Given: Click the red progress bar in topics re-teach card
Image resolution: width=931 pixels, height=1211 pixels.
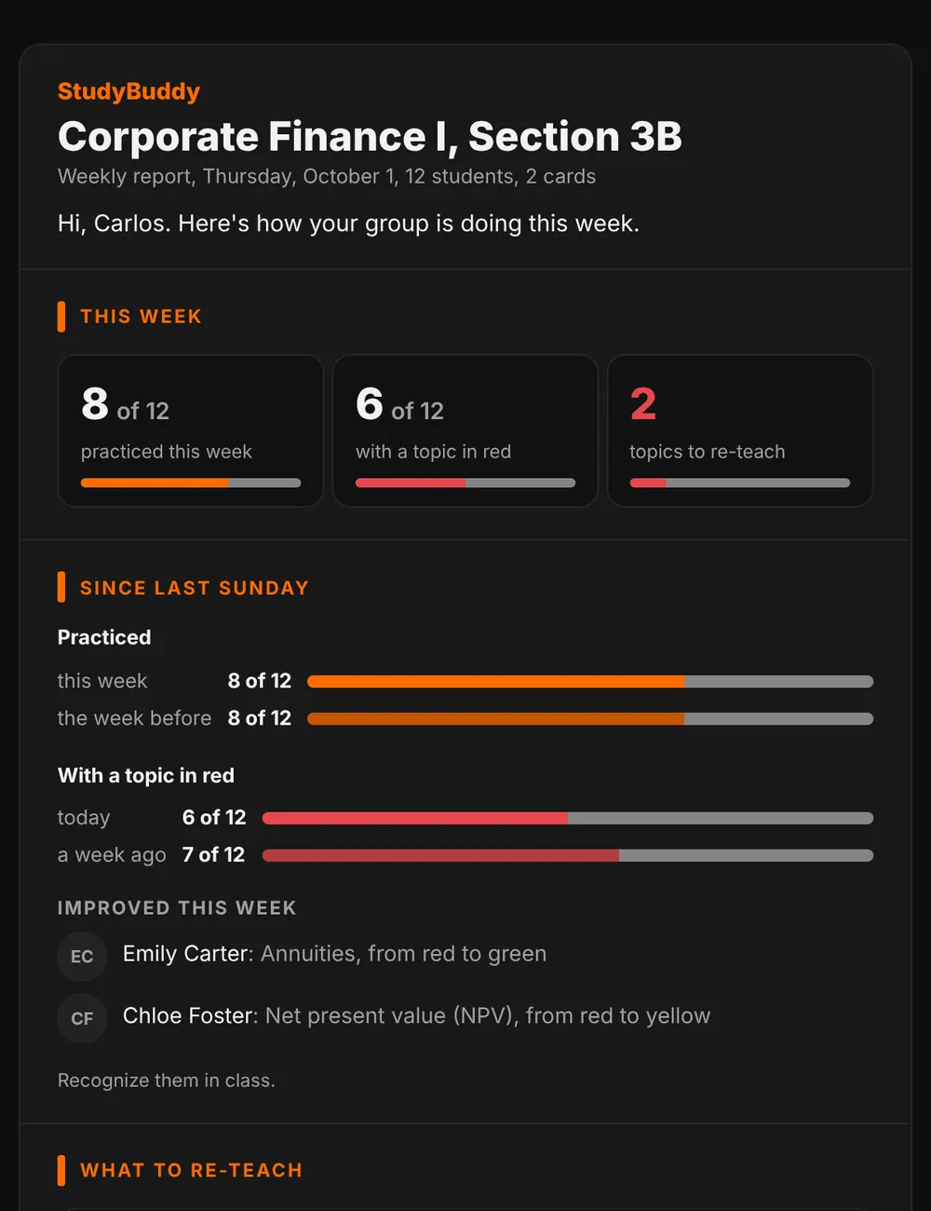Looking at the screenshot, I should [740, 483].
